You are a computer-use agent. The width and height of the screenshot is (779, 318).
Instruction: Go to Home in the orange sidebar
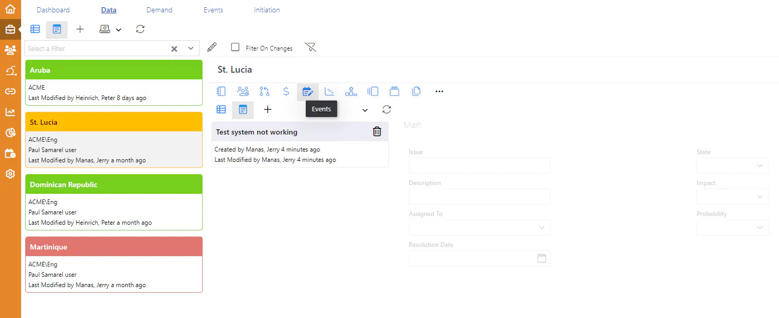[10, 9]
